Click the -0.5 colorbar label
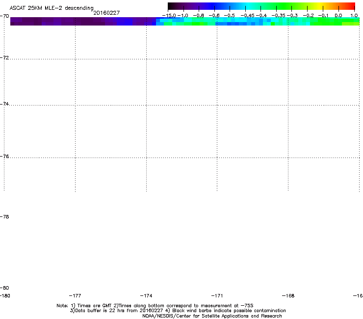 click(x=230, y=16)
